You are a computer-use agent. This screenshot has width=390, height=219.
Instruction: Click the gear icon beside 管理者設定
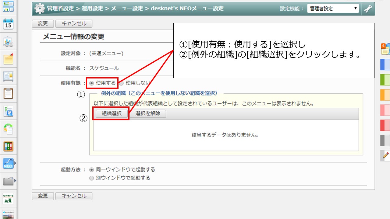[x=40, y=9]
